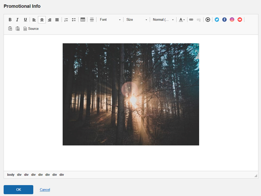This screenshot has height=196, width=261.
Task: Open the text color picker
Action: pyautogui.click(x=182, y=20)
